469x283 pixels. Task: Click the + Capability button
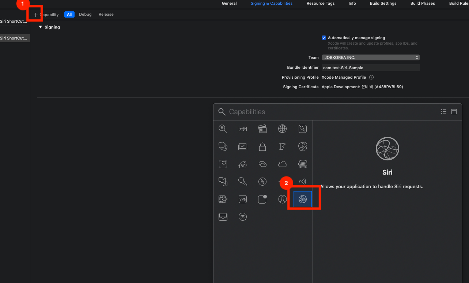click(x=46, y=15)
